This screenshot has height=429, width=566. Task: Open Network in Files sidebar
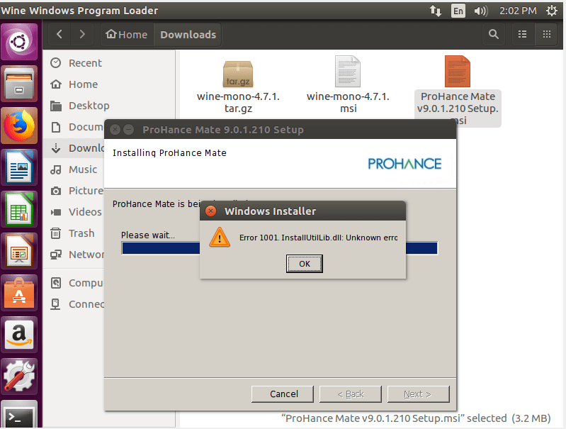pyautogui.click(x=74, y=255)
